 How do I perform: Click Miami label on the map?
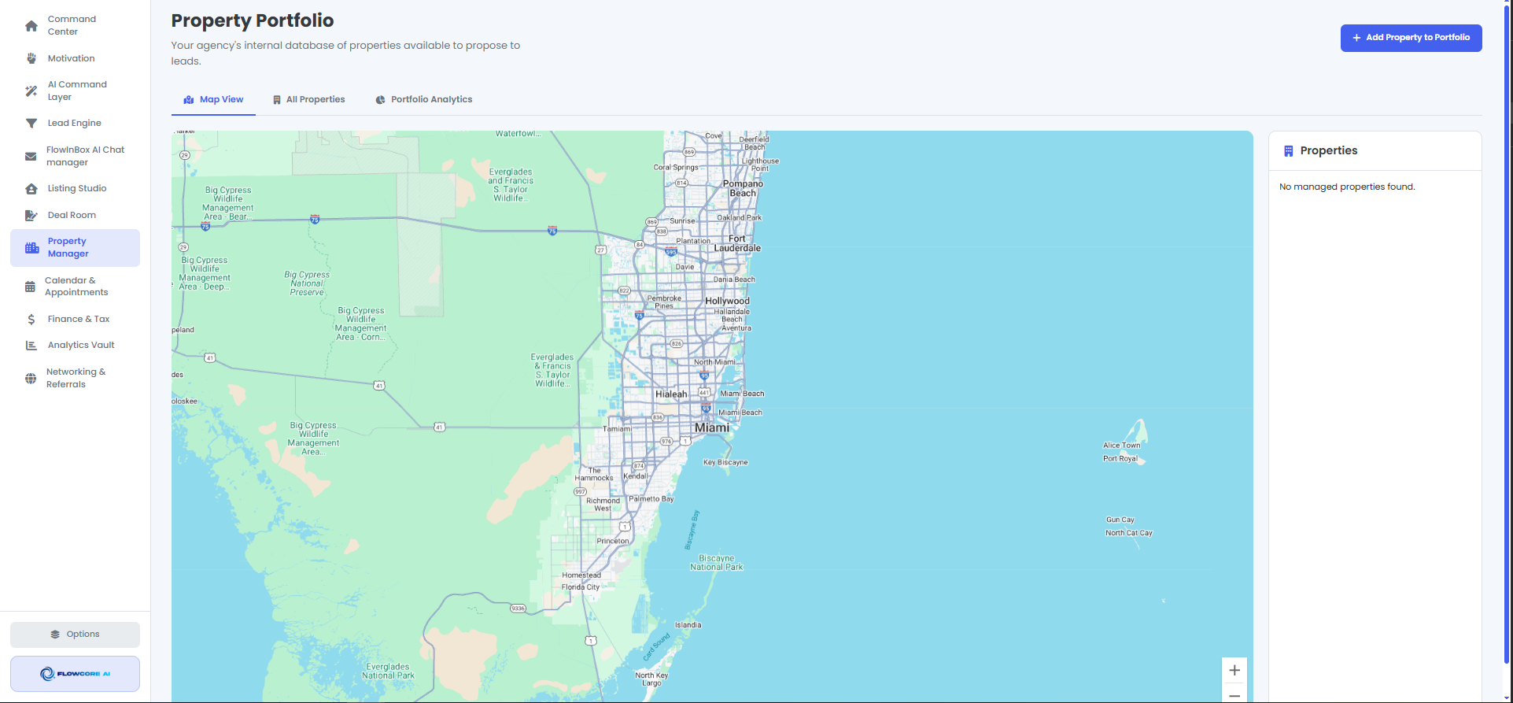pos(712,427)
